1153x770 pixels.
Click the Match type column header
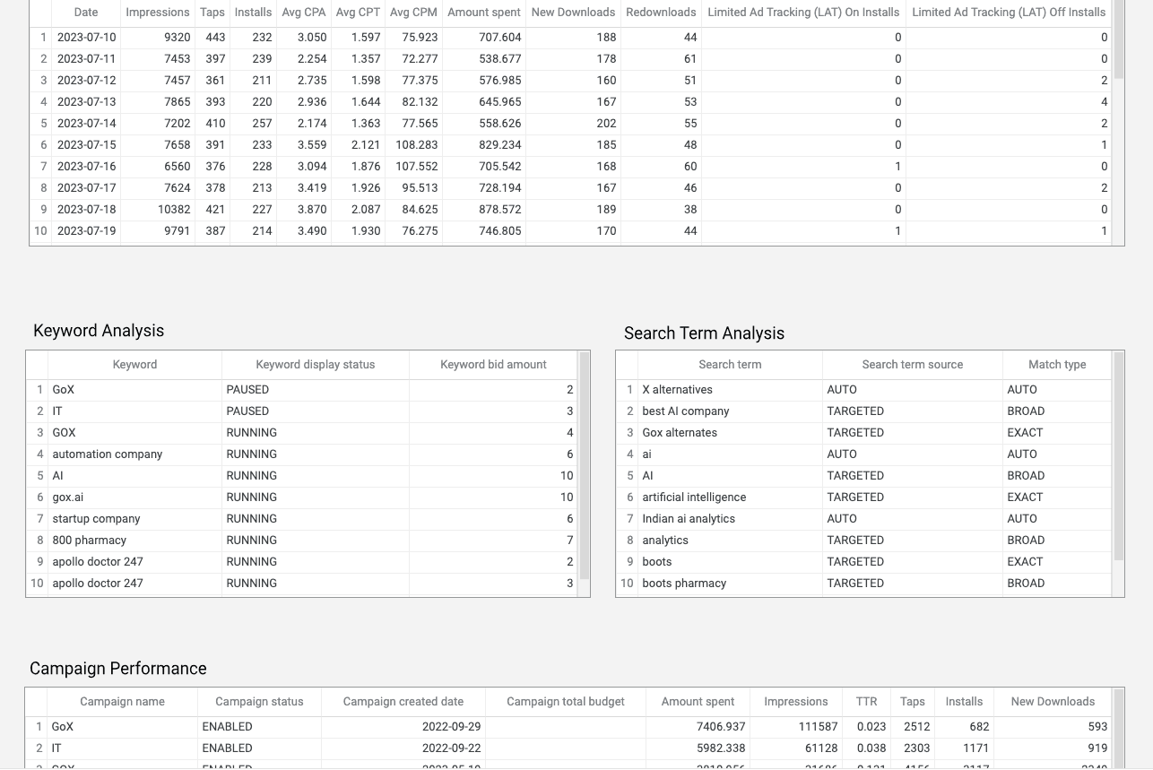point(1057,365)
